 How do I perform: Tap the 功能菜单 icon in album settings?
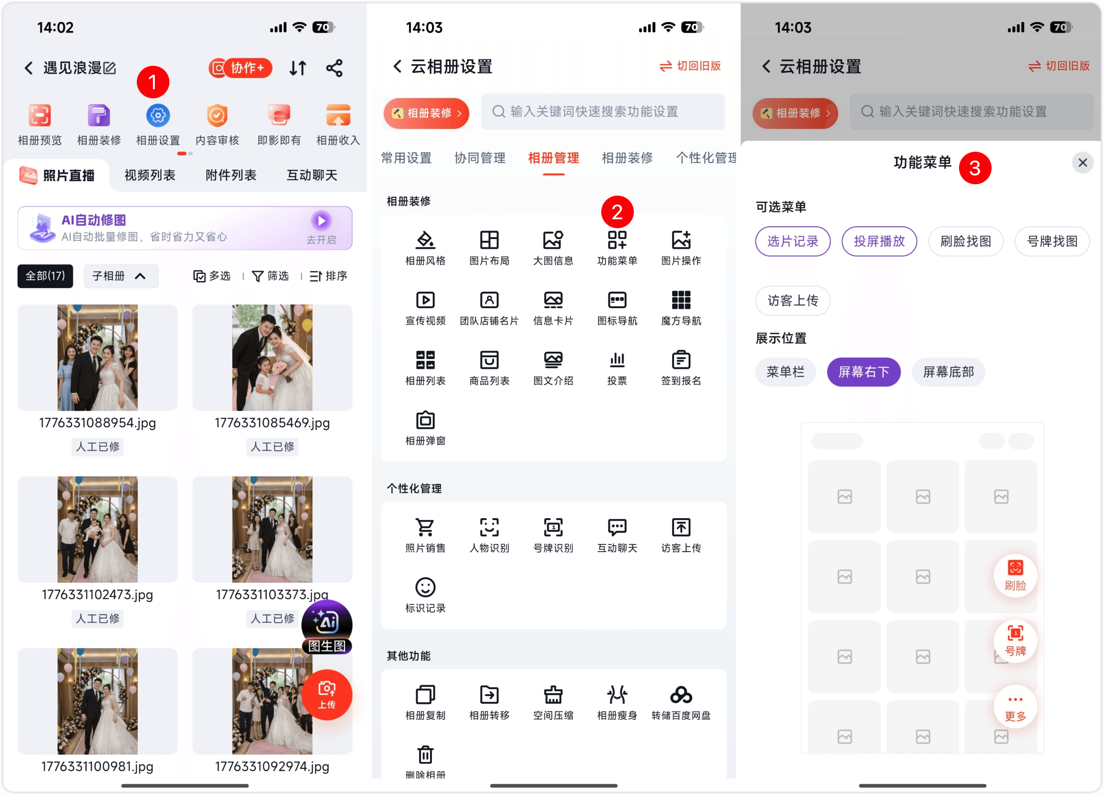(x=617, y=240)
